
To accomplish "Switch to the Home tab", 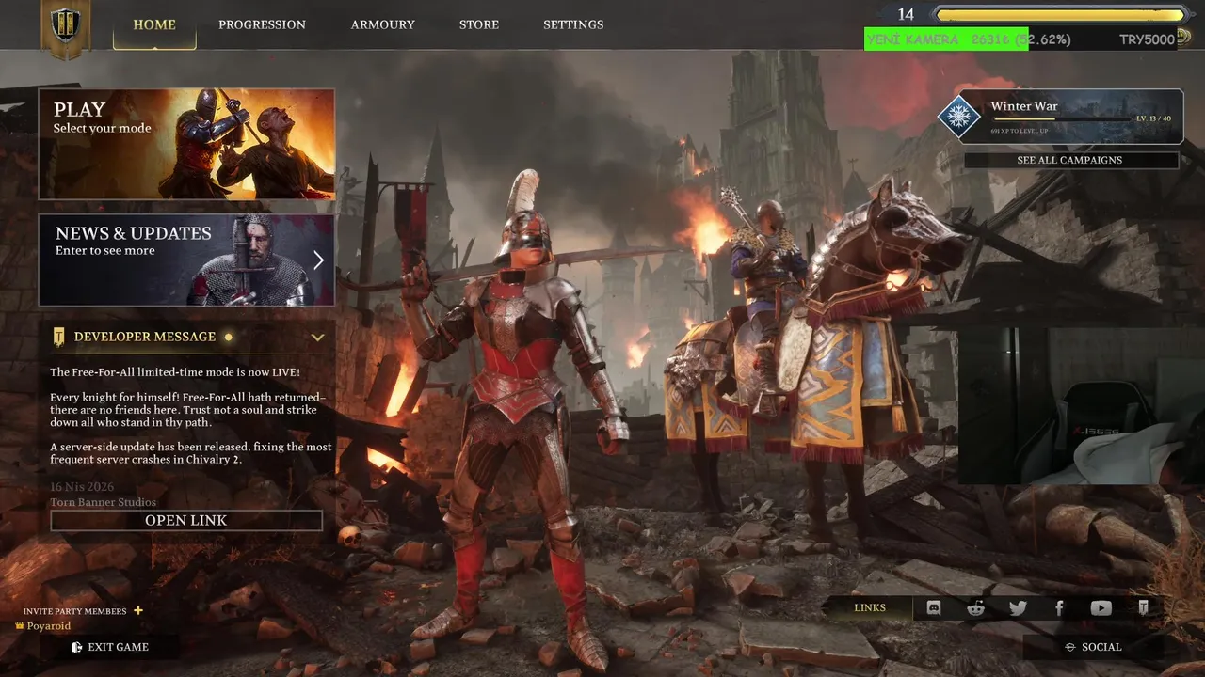I will pyautogui.click(x=154, y=24).
